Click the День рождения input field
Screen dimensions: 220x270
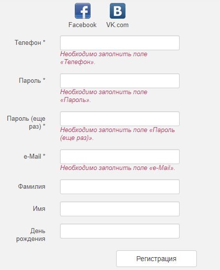click(x=120, y=231)
